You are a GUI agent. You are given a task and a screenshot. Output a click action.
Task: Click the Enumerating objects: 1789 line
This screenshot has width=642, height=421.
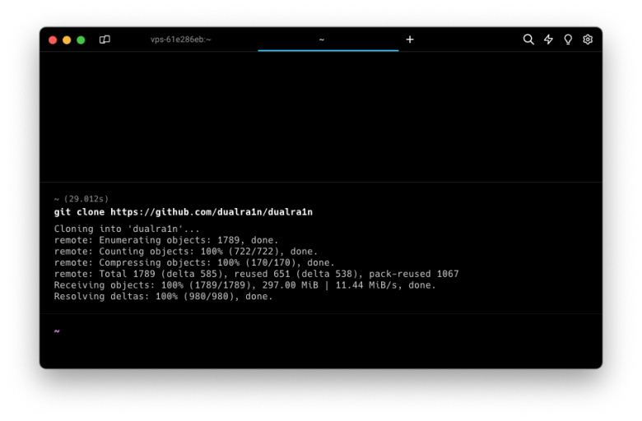point(166,240)
